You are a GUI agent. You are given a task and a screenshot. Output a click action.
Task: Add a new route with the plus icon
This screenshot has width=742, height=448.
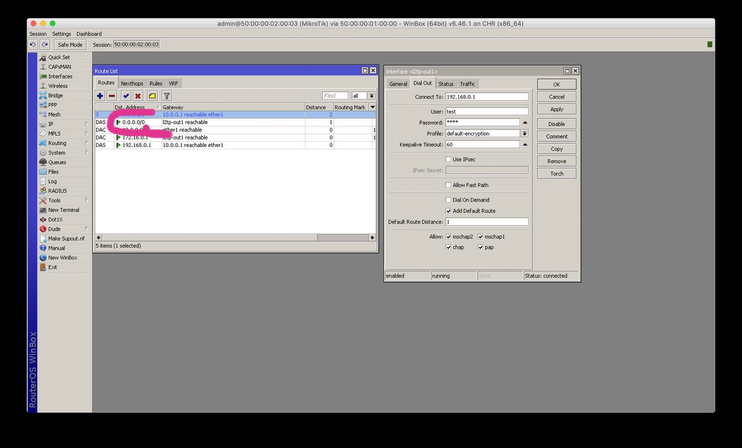coord(100,96)
